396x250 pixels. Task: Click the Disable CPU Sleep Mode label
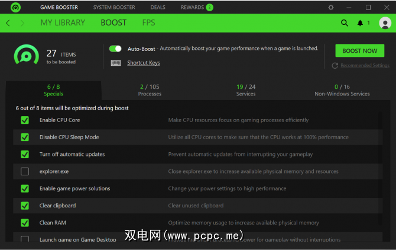pos(69,137)
